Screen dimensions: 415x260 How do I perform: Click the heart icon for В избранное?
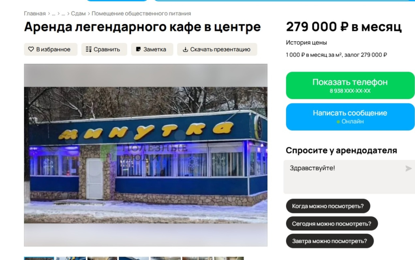coord(31,49)
